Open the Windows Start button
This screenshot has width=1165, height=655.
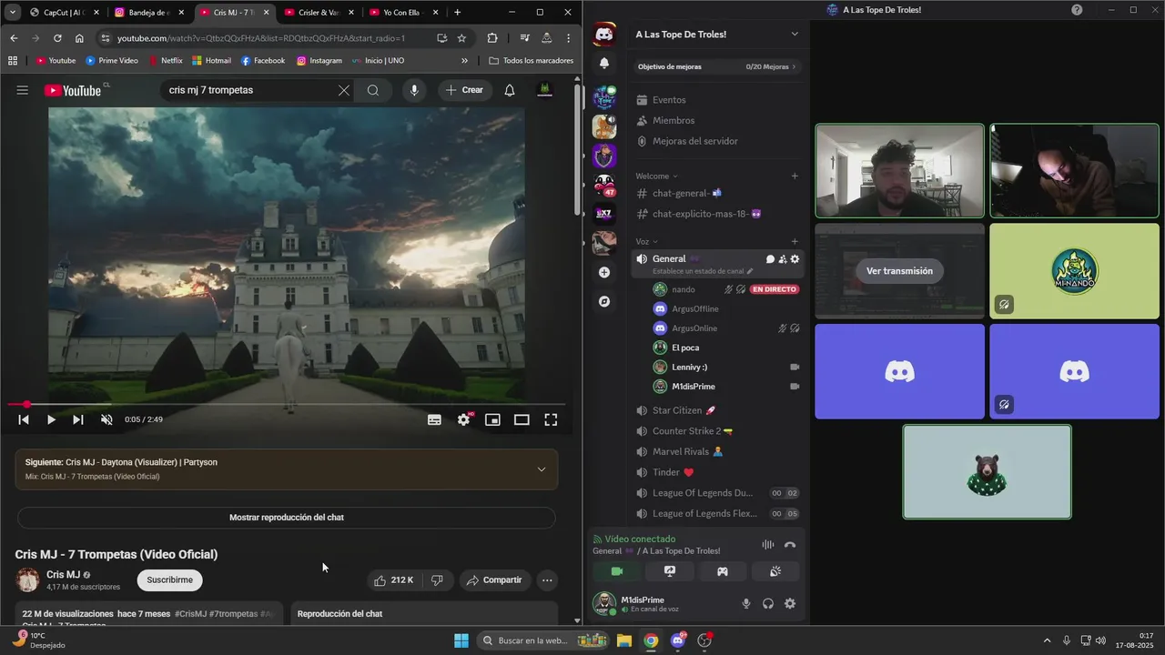pos(461,640)
